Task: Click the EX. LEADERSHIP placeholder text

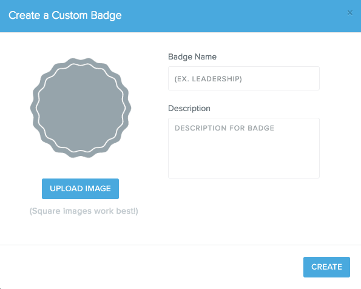Action: (x=208, y=79)
